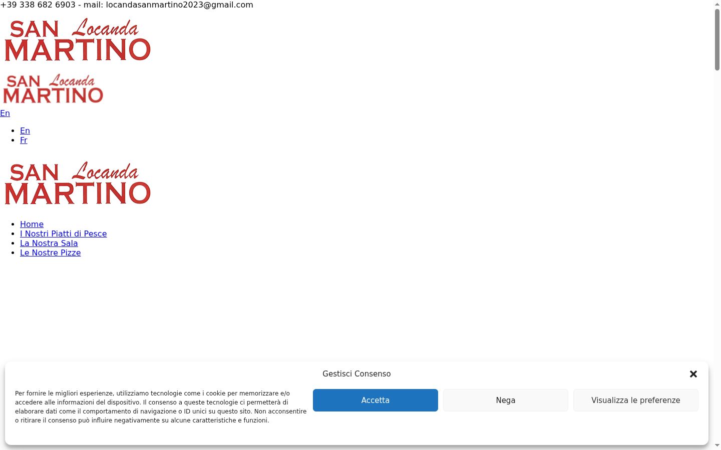Click the top San Martino Locanda logo

tap(78, 40)
